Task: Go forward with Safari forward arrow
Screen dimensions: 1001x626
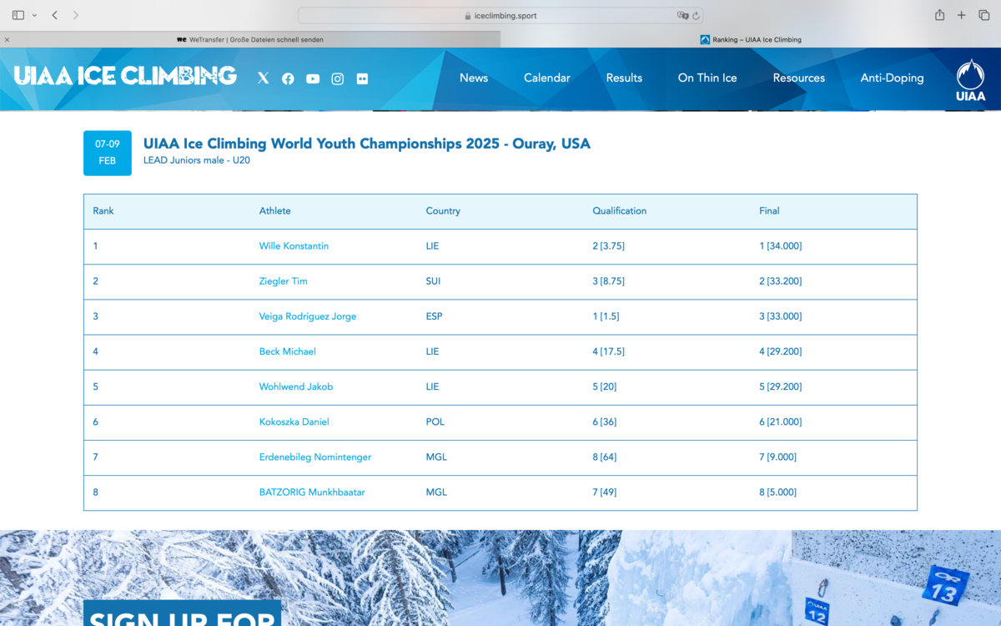Action: pyautogui.click(x=76, y=15)
